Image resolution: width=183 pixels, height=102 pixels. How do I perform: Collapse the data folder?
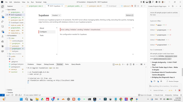[x=7, y=38]
